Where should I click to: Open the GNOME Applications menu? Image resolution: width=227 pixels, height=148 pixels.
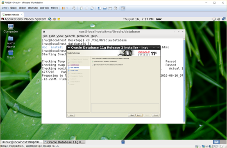click(x=14, y=19)
